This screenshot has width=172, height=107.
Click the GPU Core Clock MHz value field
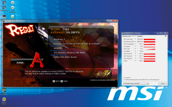[140, 39]
